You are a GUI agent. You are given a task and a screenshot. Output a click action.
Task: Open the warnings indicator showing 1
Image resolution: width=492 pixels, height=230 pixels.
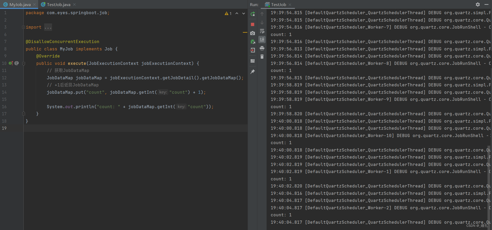click(228, 13)
